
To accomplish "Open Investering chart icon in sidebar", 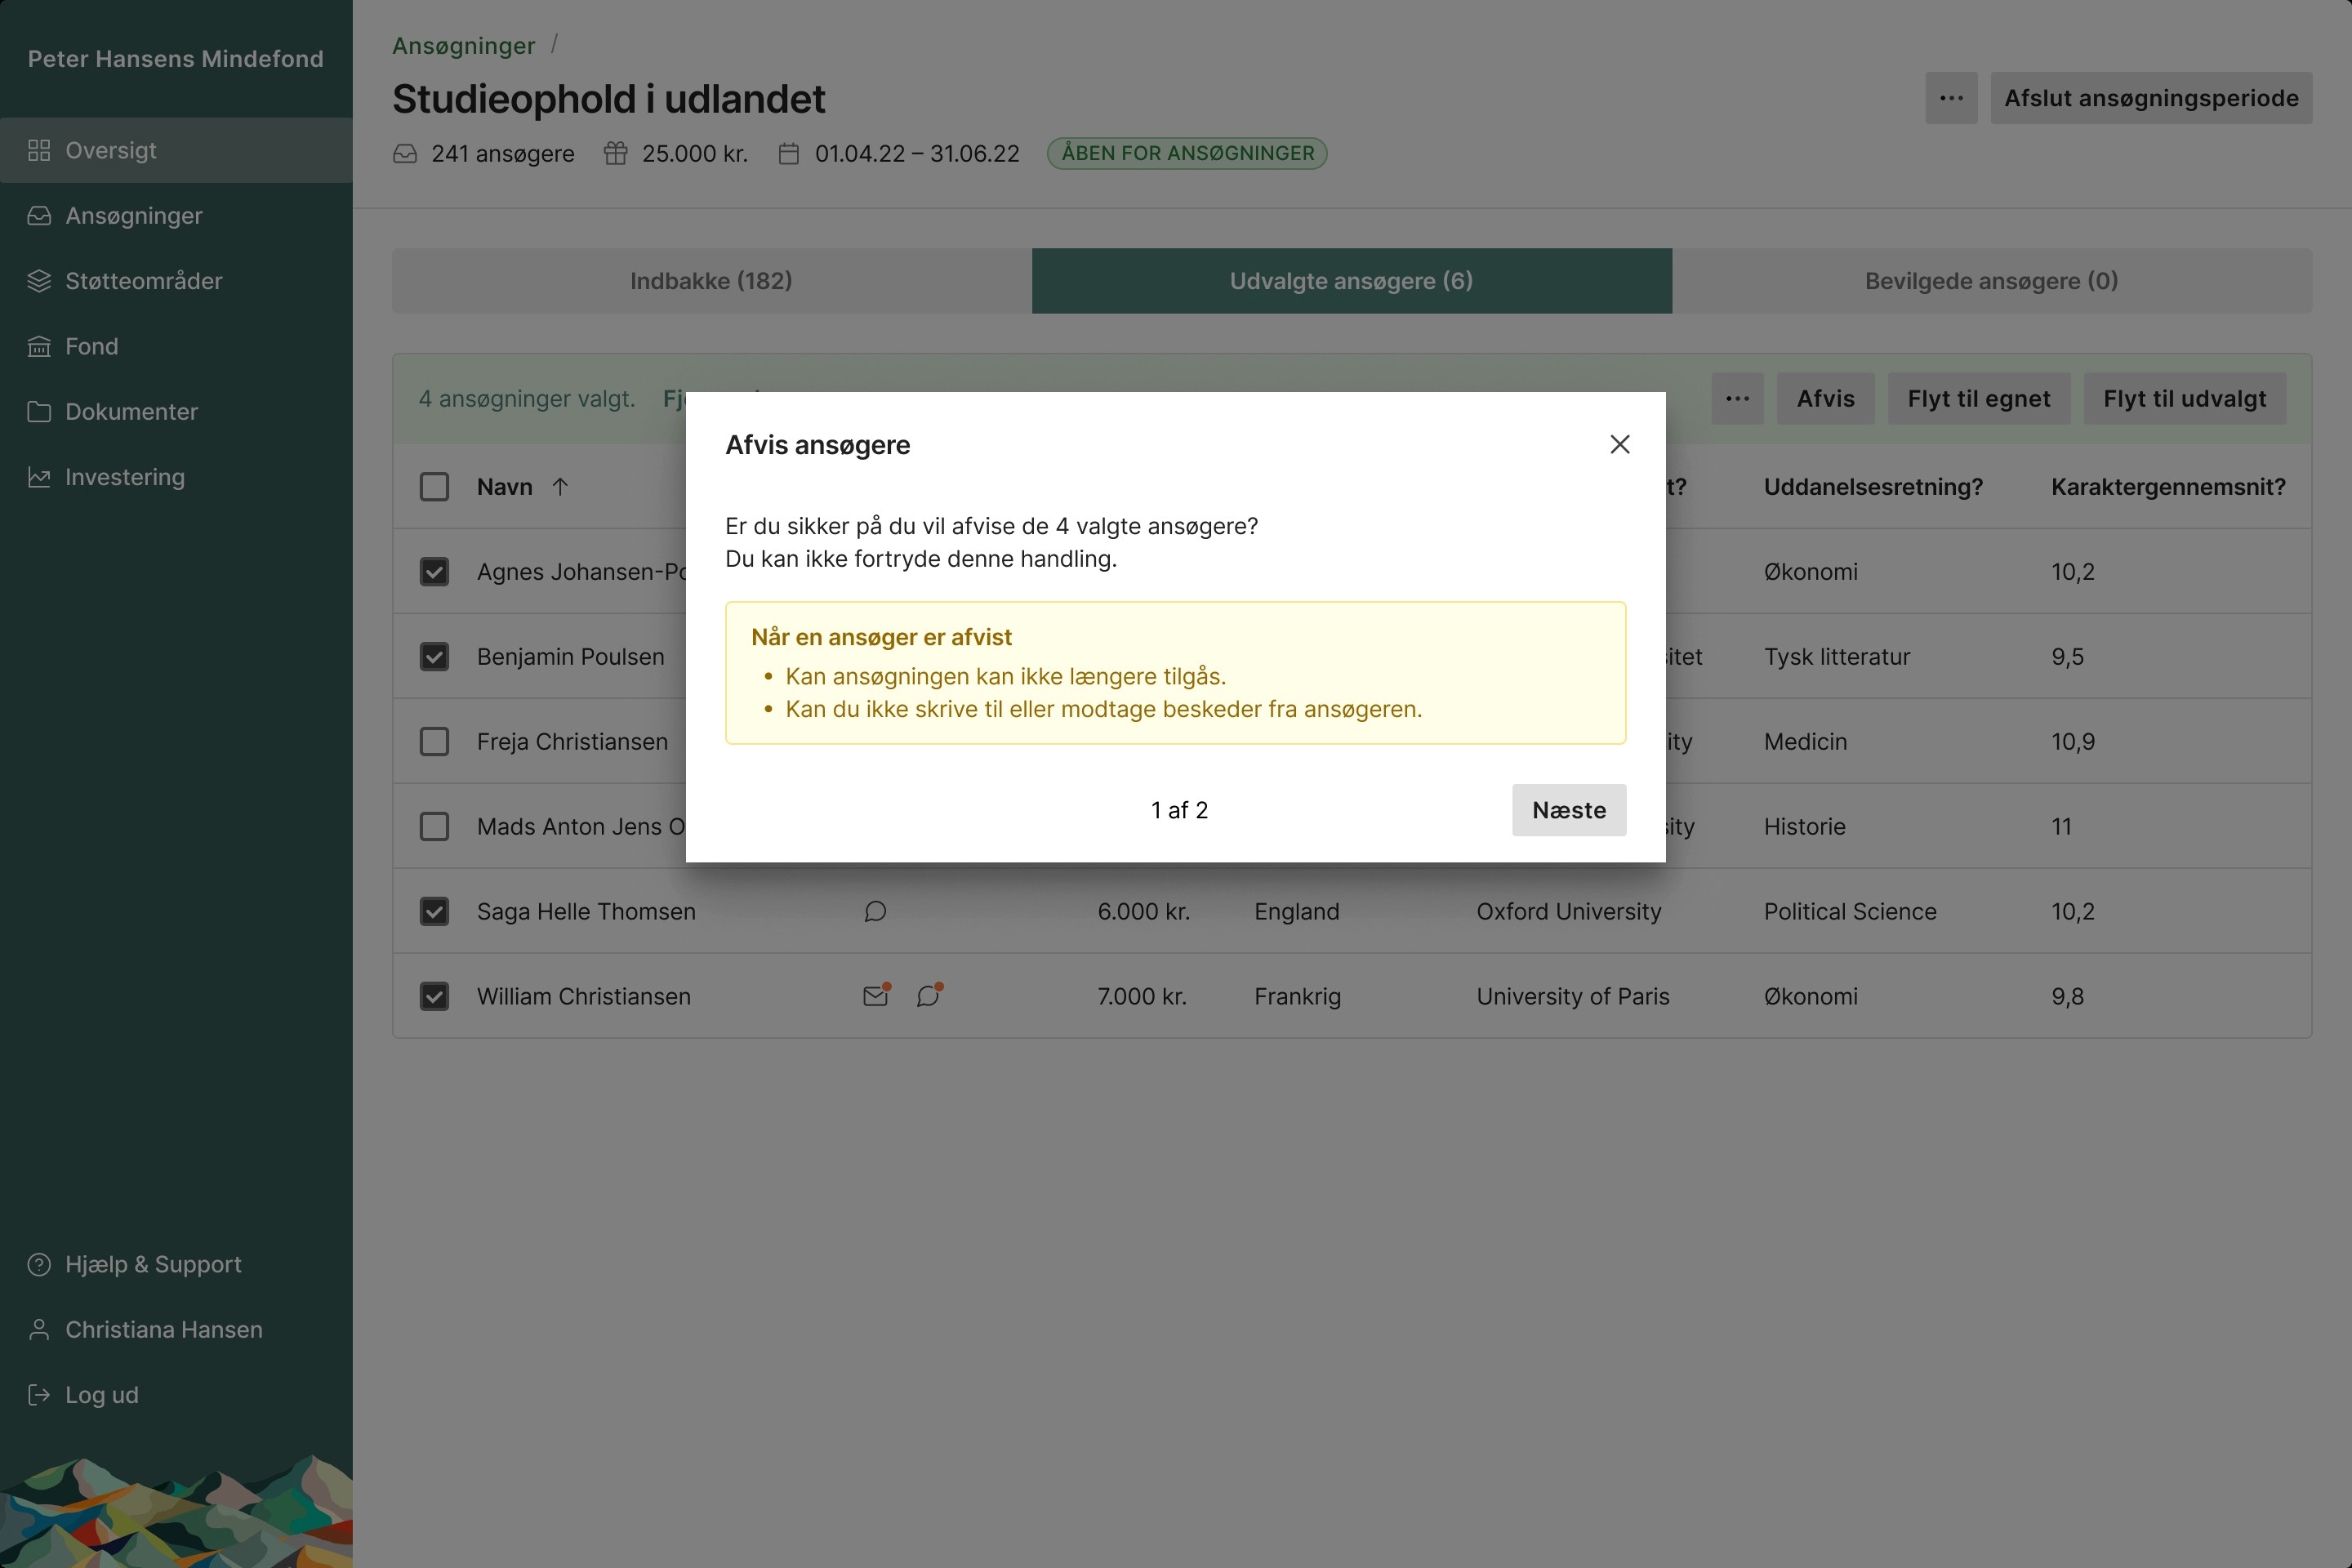I will [39, 477].
